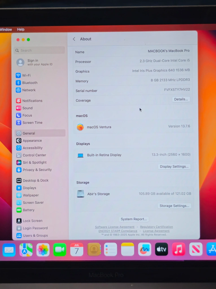Viewport: 216px width, 289px height.
Task: Select Sound in the sidebar
Action: tap(24, 108)
